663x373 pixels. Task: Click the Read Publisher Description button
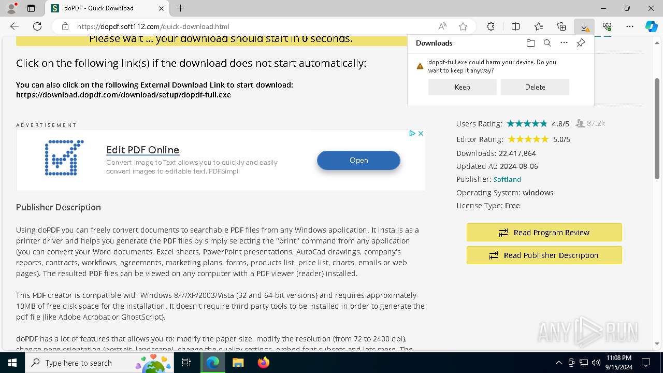(x=544, y=255)
